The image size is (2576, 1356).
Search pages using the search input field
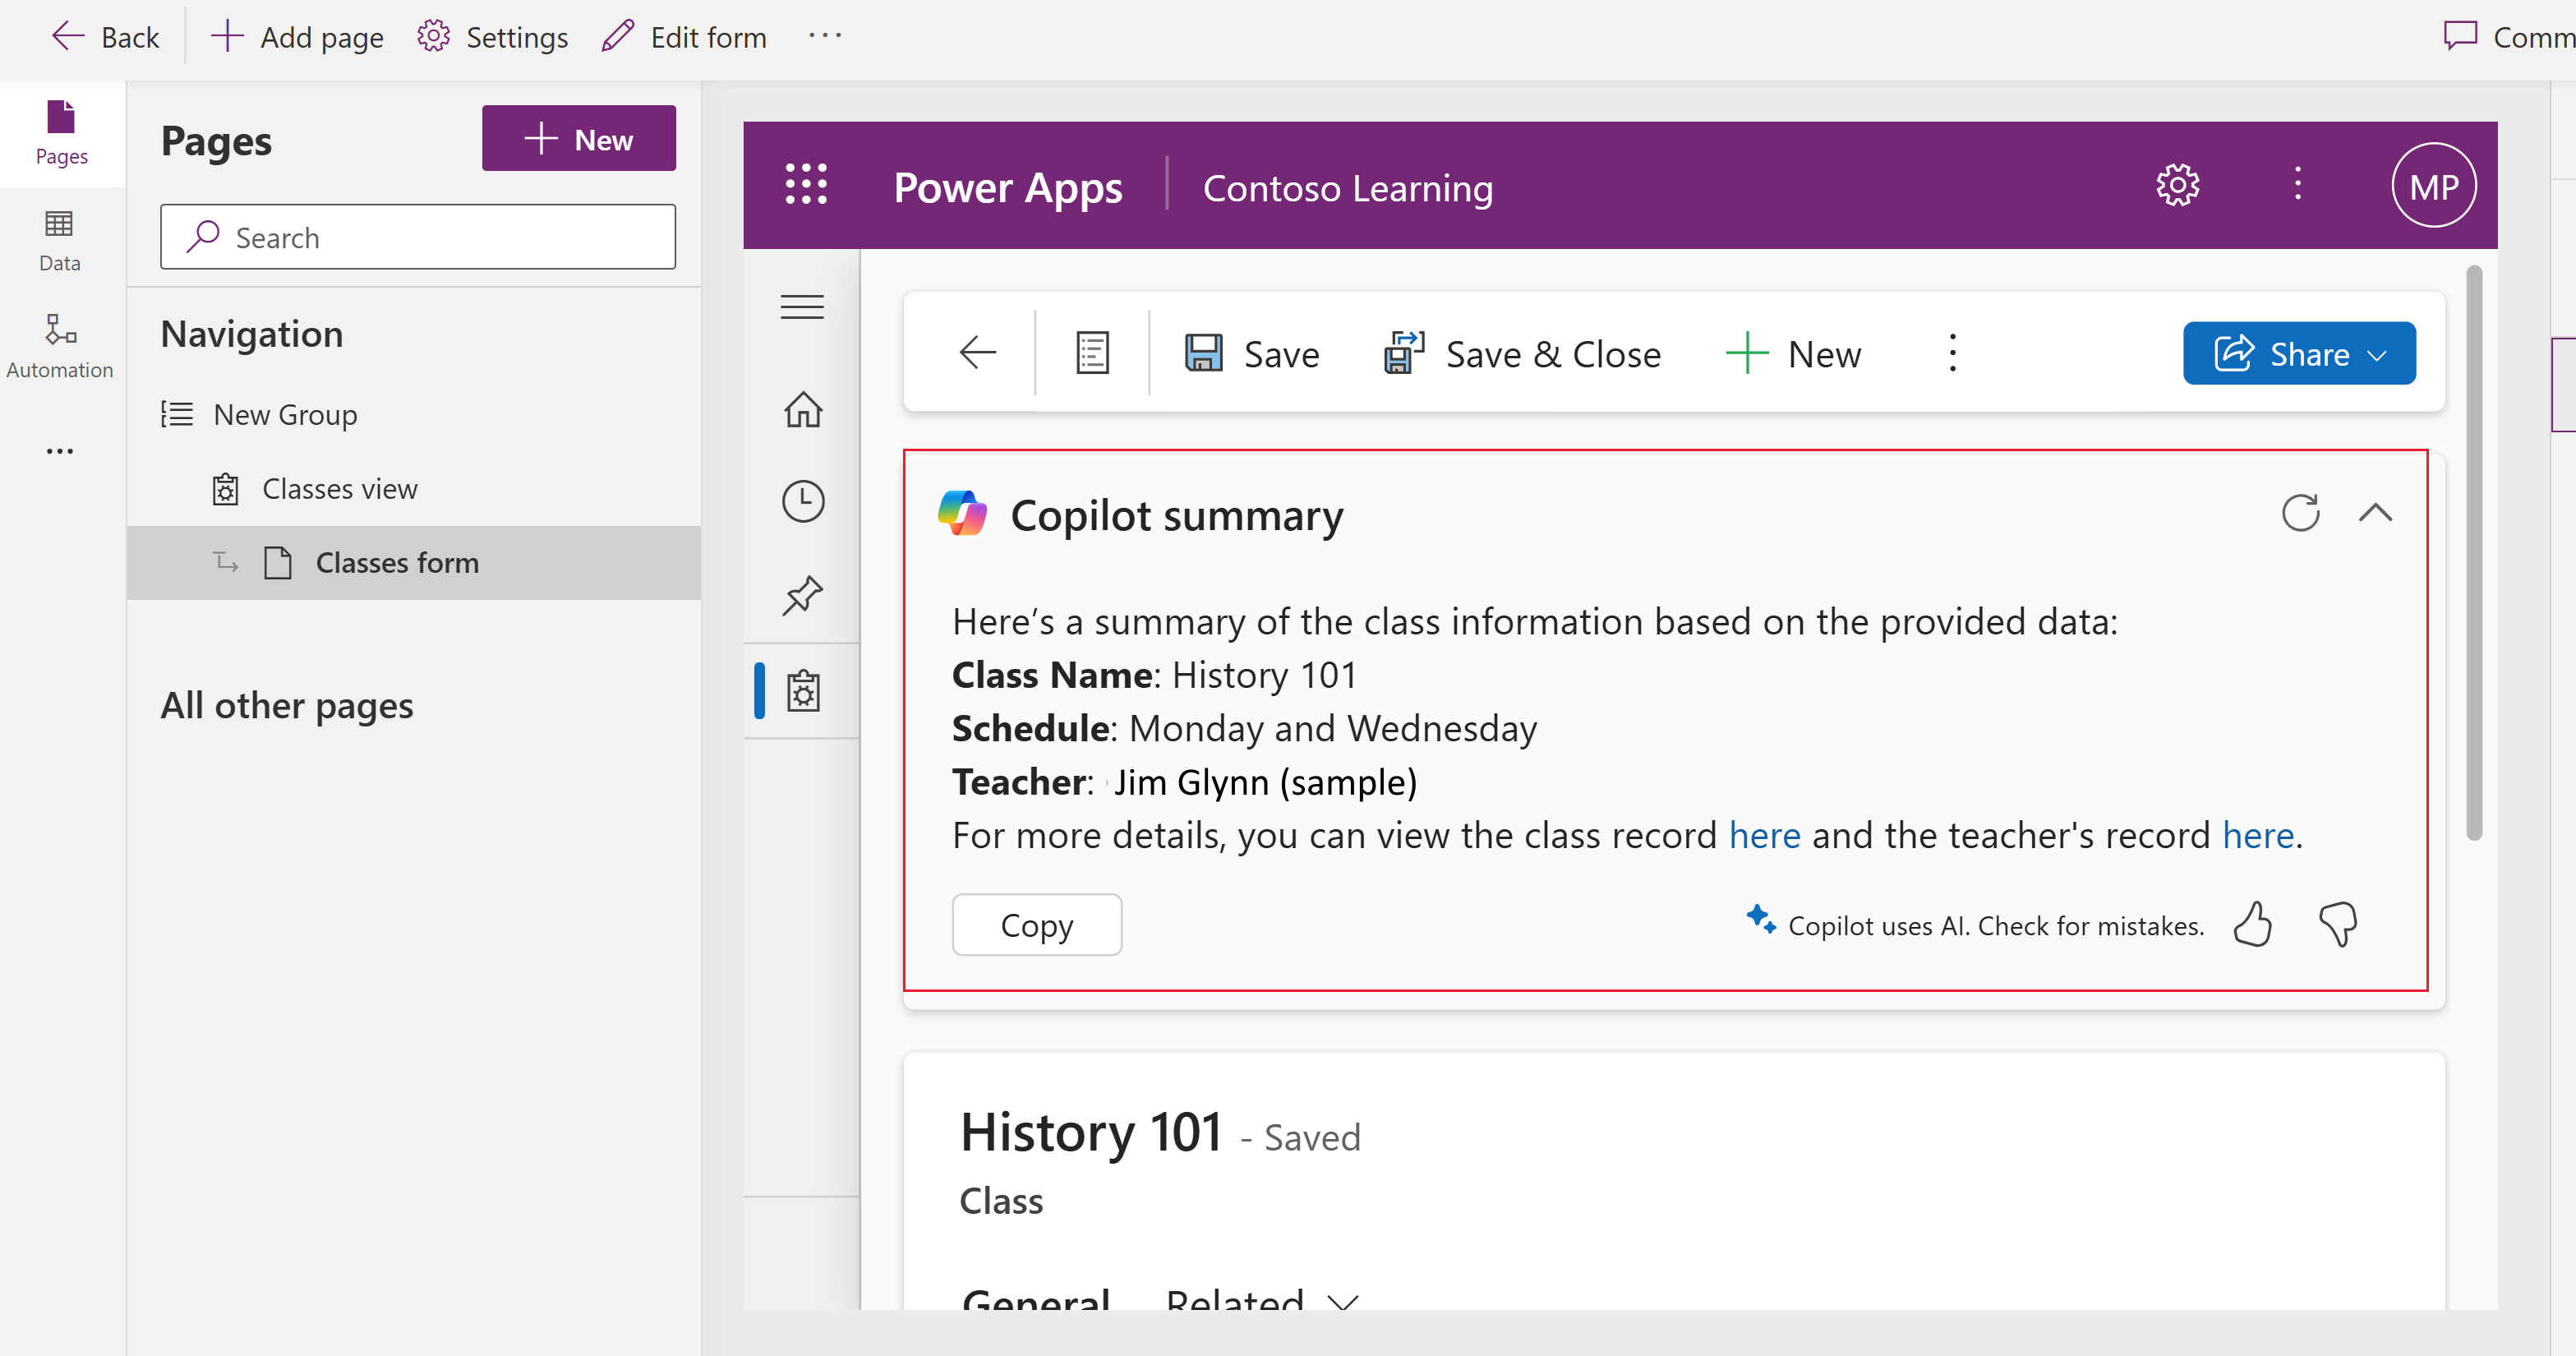tap(419, 237)
